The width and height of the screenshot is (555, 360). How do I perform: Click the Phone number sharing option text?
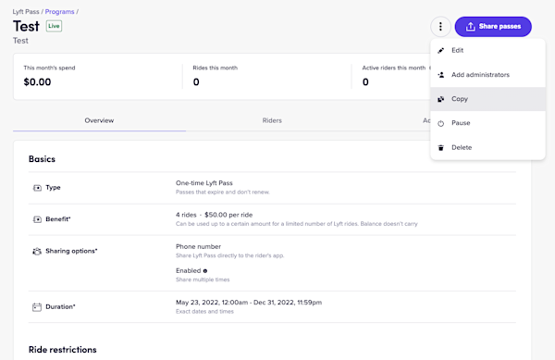[x=198, y=246]
